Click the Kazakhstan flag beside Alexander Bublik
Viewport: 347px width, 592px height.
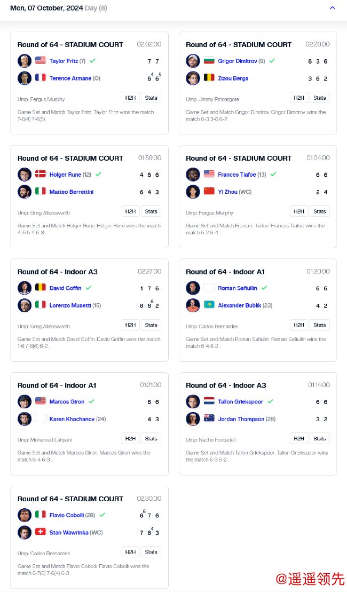coord(209,305)
